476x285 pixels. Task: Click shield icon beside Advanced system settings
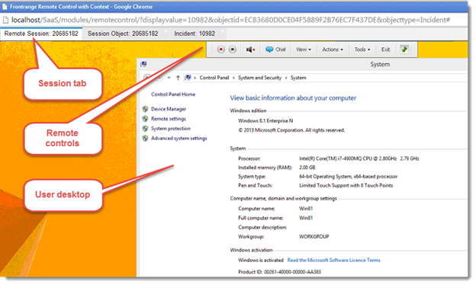pos(145,138)
